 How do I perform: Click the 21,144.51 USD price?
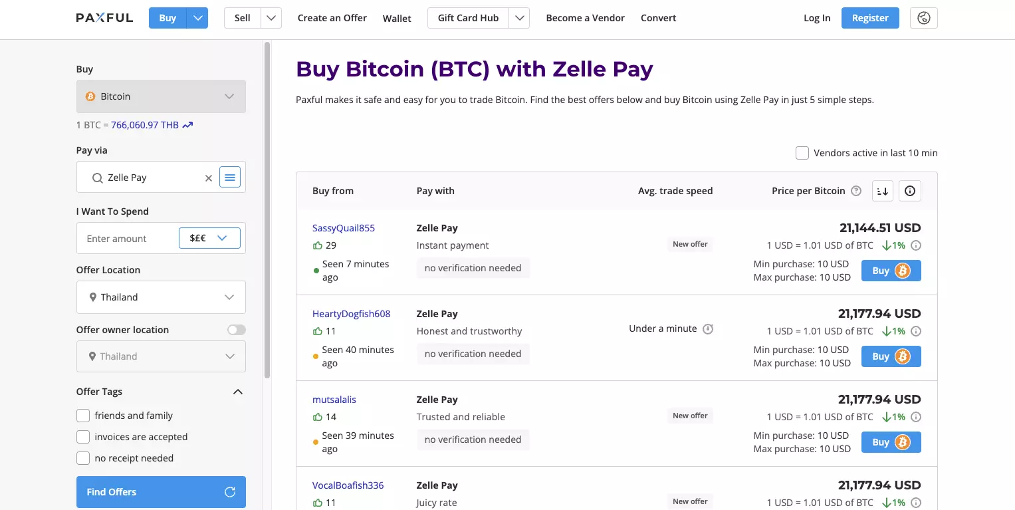[x=880, y=228]
